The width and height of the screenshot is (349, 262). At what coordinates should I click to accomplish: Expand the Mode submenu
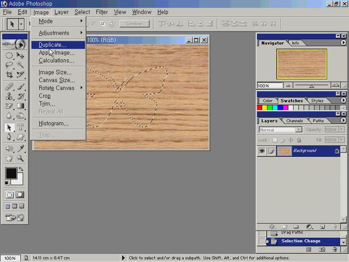click(x=58, y=21)
